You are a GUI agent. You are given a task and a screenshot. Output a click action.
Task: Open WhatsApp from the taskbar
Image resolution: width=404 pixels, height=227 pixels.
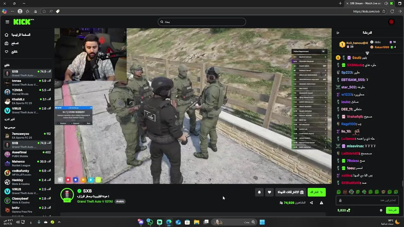coord(150,222)
